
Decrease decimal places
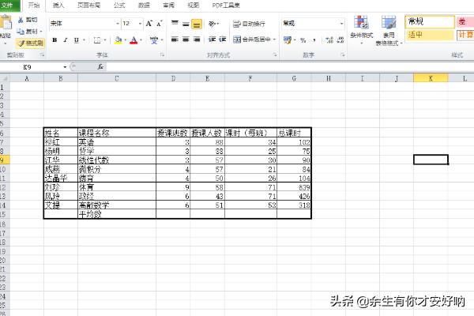(340, 40)
